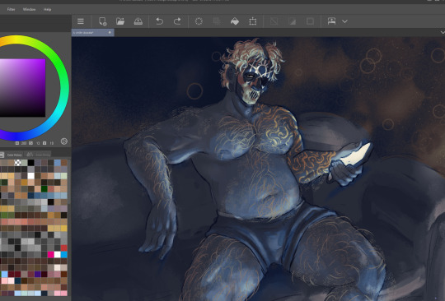Select the white swatch between magenta and cyan
The image size is (445, 301).
coord(58,255)
